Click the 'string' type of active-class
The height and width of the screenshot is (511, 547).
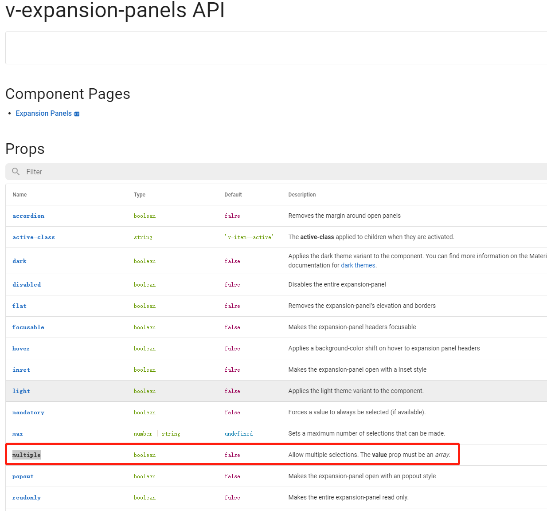pyautogui.click(x=143, y=237)
